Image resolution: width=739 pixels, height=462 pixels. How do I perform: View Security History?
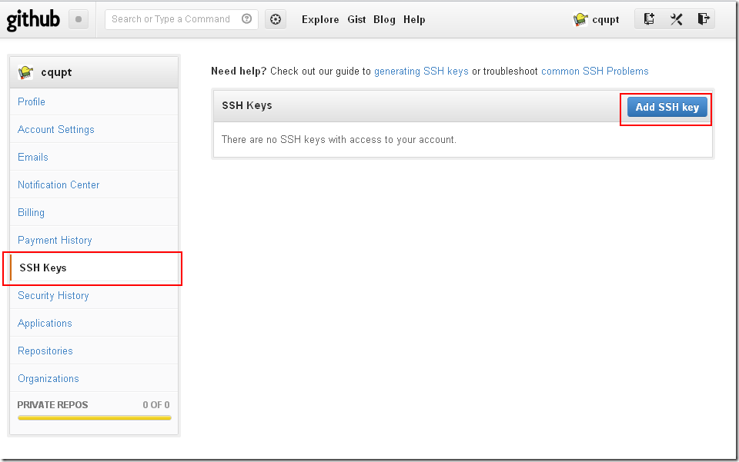(x=53, y=295)
